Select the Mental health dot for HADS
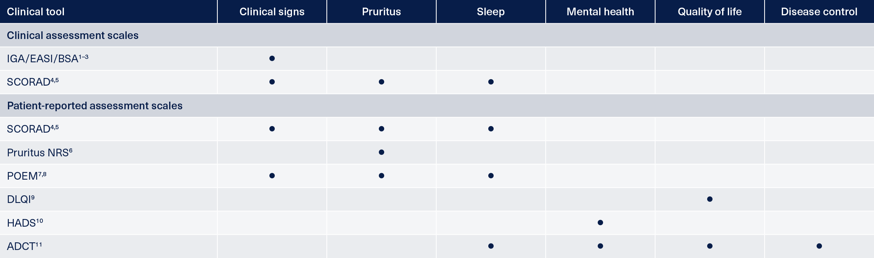874x258 pixels. point(600,222)
